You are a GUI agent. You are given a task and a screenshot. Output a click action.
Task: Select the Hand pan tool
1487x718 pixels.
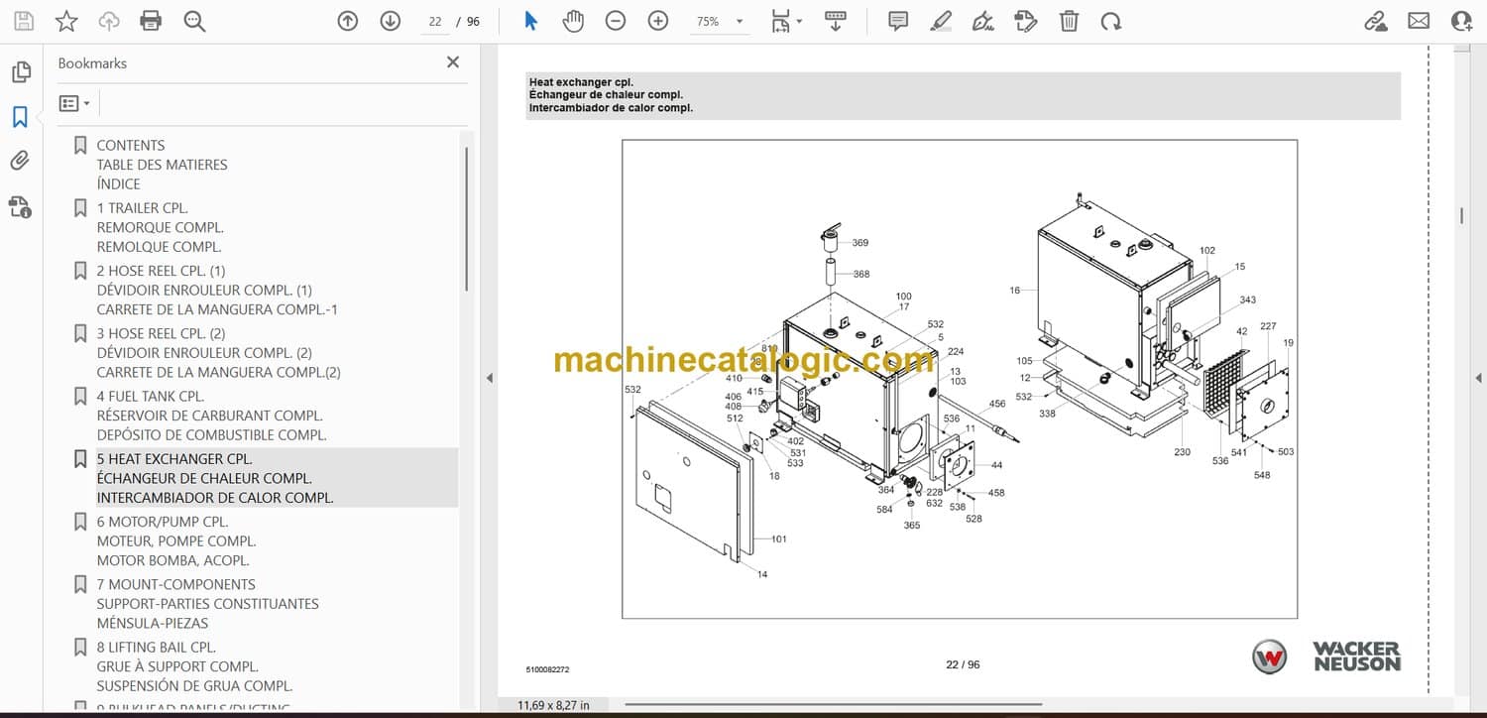pyautogui.click(x=573, y=21)
